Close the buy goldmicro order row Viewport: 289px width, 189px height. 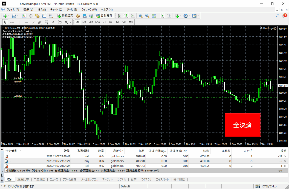(x=285, y=161)
